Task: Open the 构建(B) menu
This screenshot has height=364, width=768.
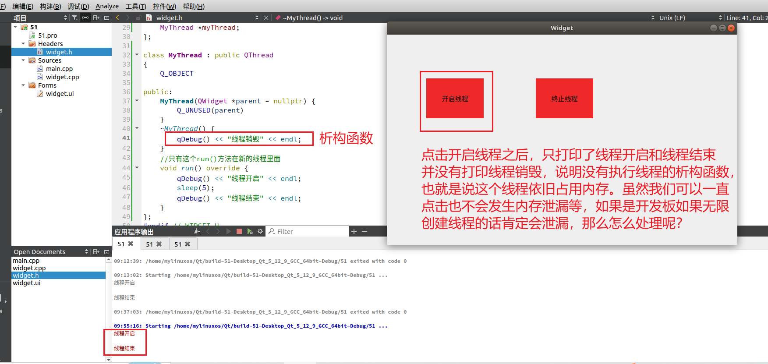Action: [x=50, y=6]
